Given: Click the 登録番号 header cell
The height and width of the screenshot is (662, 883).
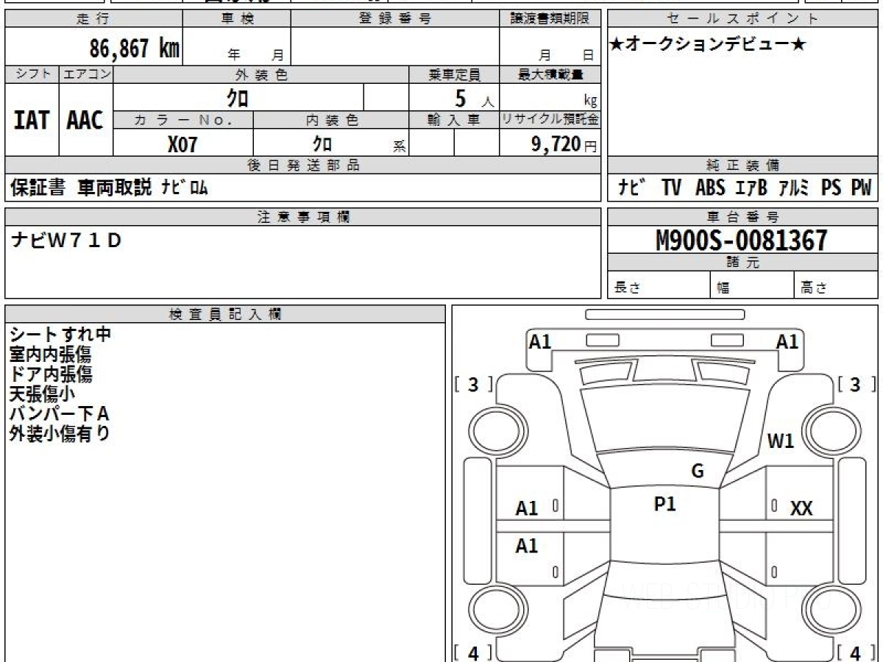Looking at the screenshot, I should pos(395,19).
